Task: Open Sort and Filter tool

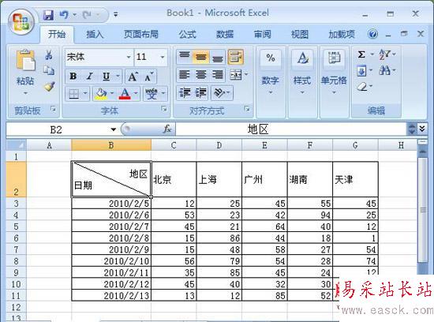Action: [x=385, y=54]
